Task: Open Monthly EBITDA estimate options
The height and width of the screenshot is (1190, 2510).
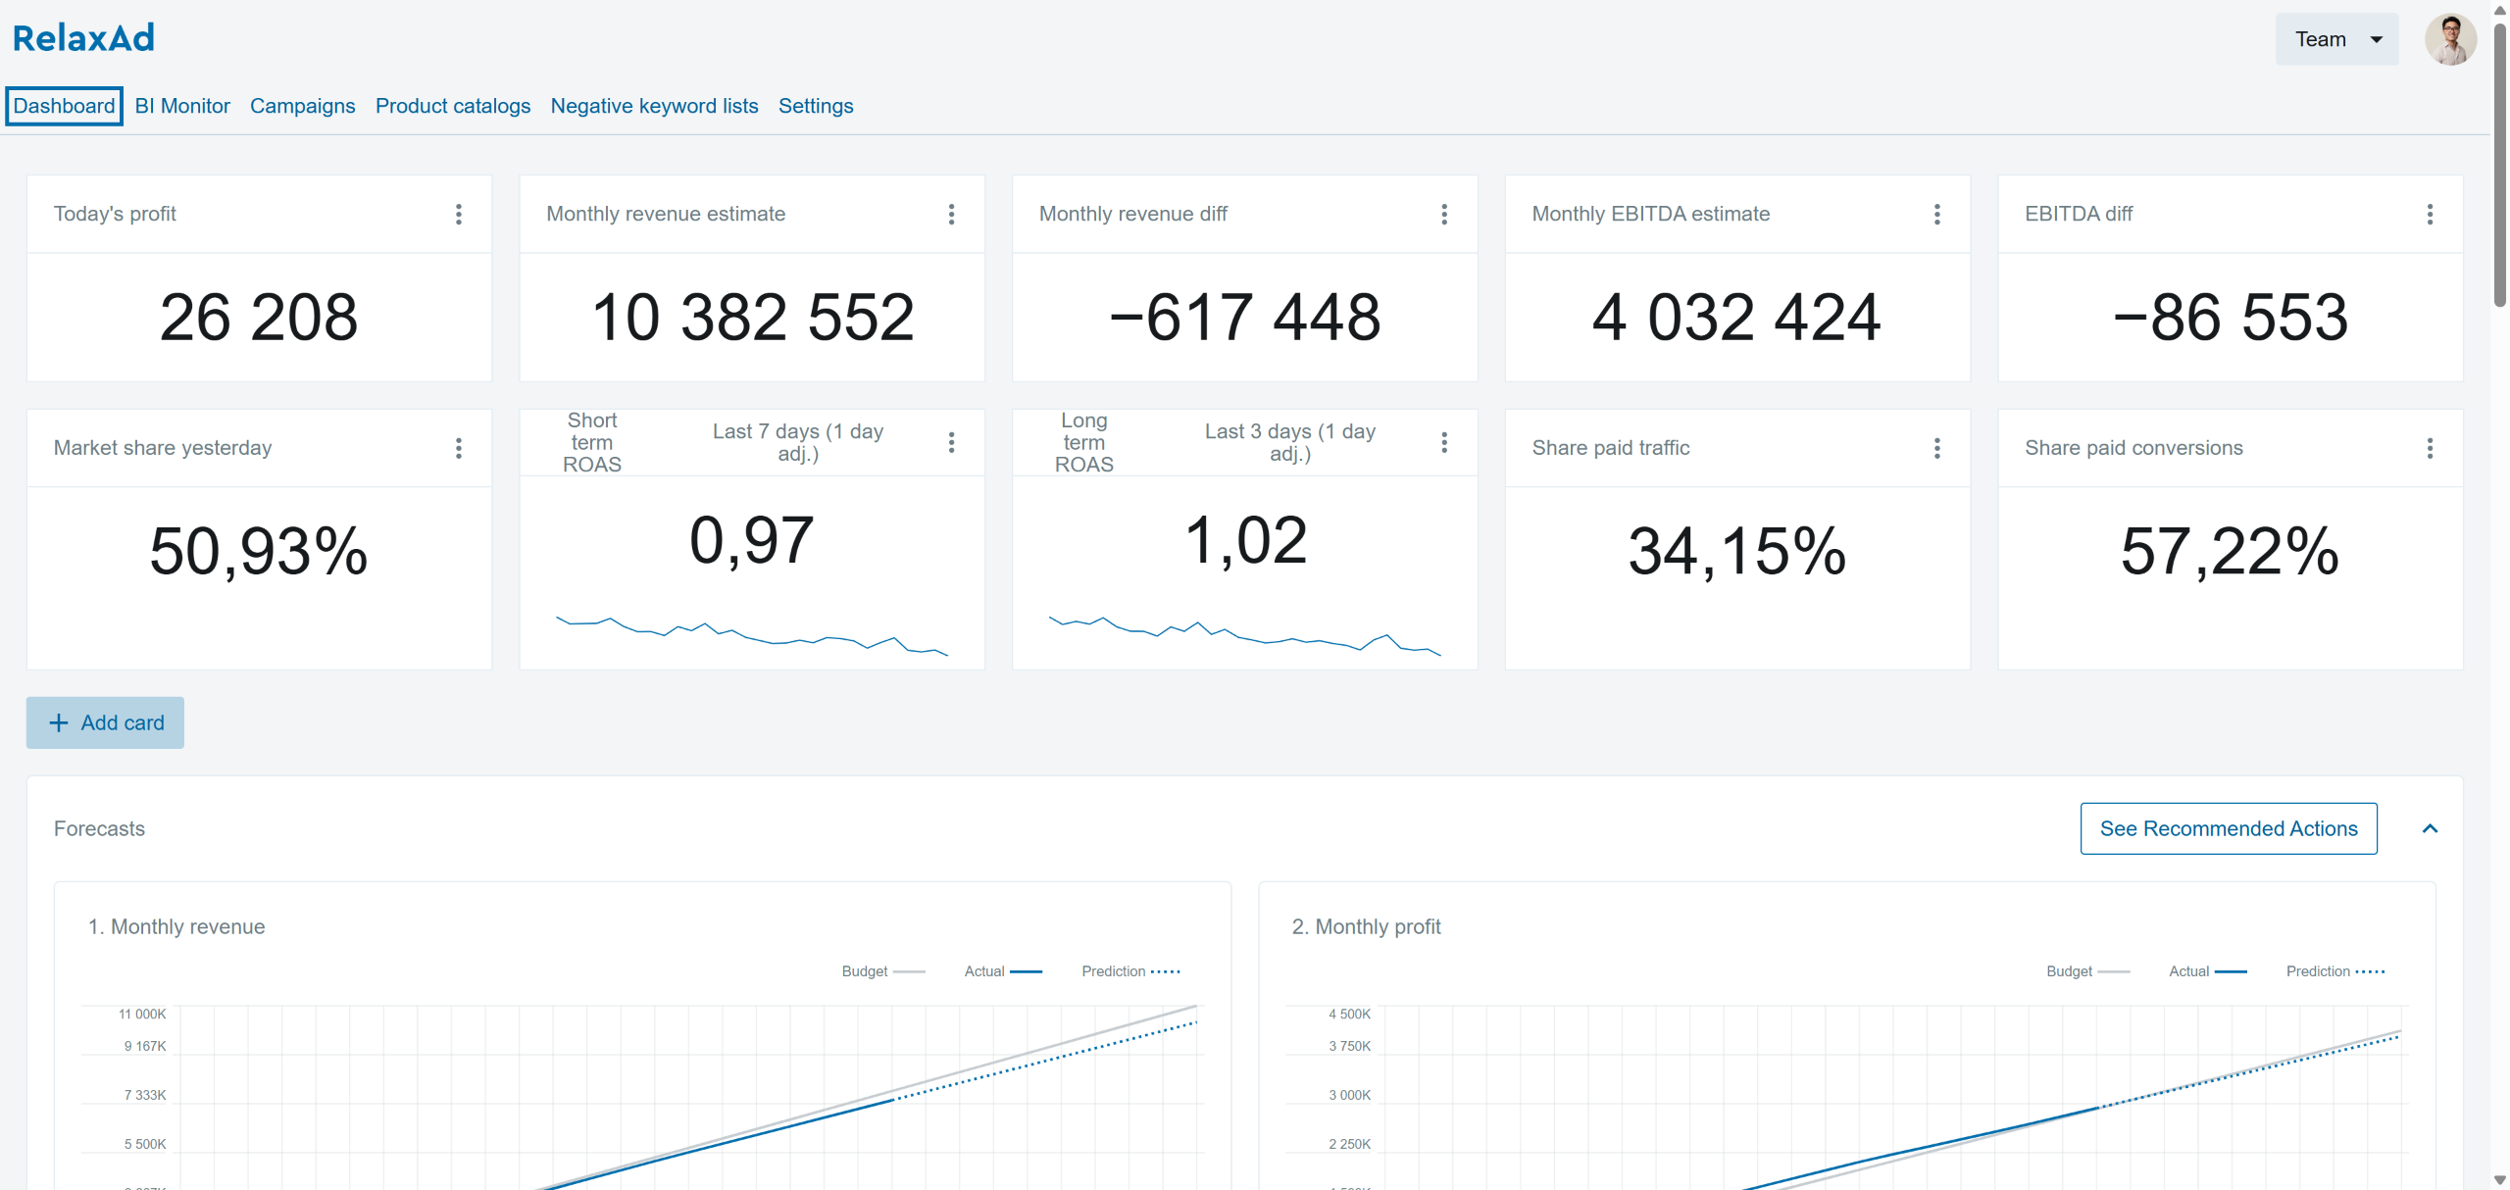Action: pos(1936,215)
